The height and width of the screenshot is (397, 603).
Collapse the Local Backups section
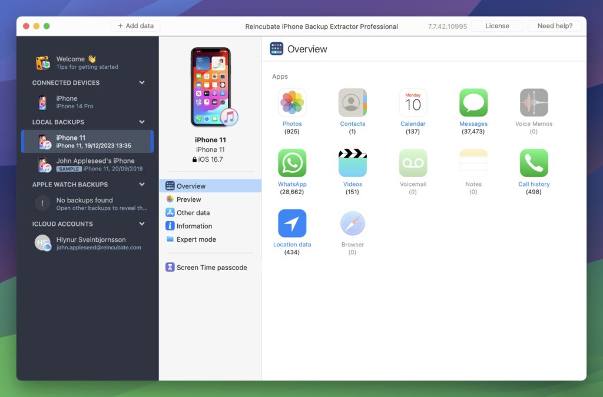click(142, 122)
